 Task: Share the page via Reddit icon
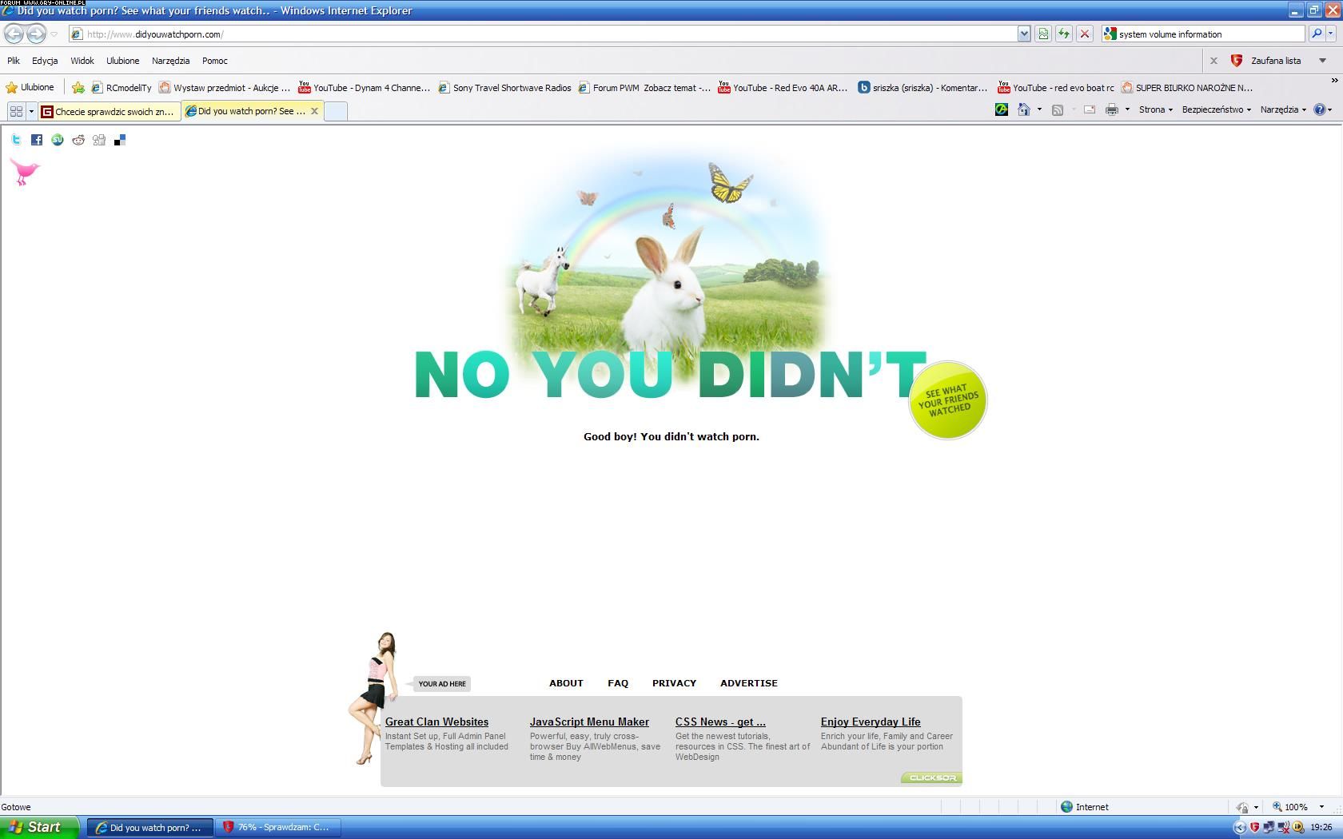(78, 140)
